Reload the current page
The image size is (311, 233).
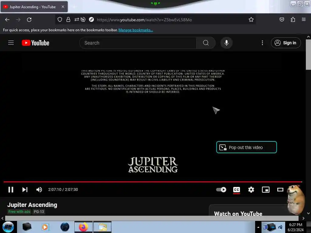pyautogui.click(x=29, y=20)
